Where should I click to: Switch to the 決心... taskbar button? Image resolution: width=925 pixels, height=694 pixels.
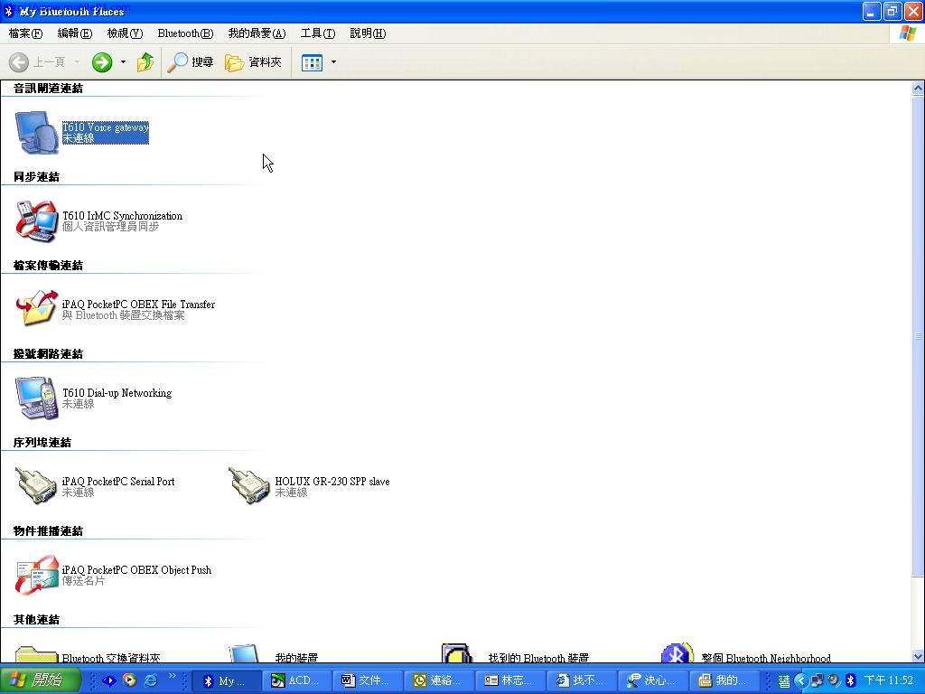click(x=652, y=680)
